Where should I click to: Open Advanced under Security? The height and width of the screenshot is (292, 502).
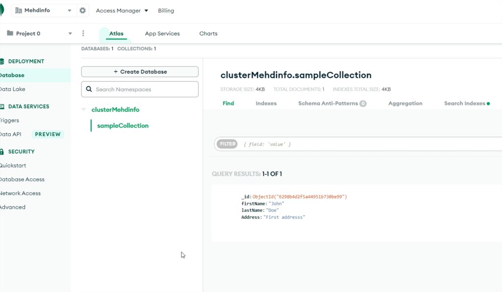(x=12, y=207)
